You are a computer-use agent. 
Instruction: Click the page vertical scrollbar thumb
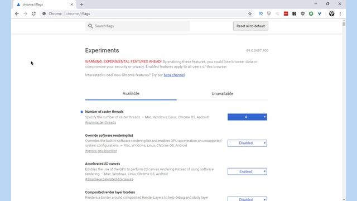(344, 23)
